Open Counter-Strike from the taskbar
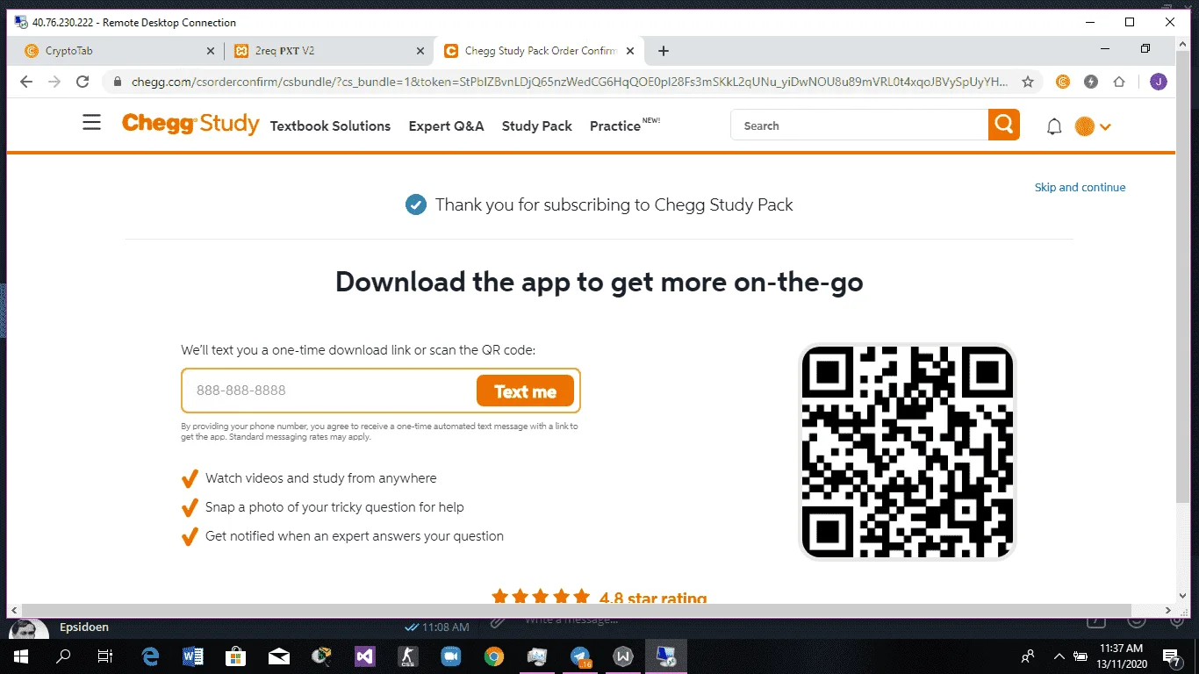The width and height of the screenshot is (1199, 674). (x=408, y=656)
